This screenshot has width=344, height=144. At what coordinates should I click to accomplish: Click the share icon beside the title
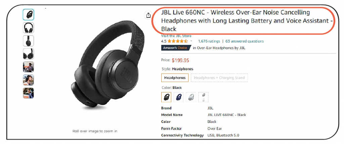click(148, 15)
